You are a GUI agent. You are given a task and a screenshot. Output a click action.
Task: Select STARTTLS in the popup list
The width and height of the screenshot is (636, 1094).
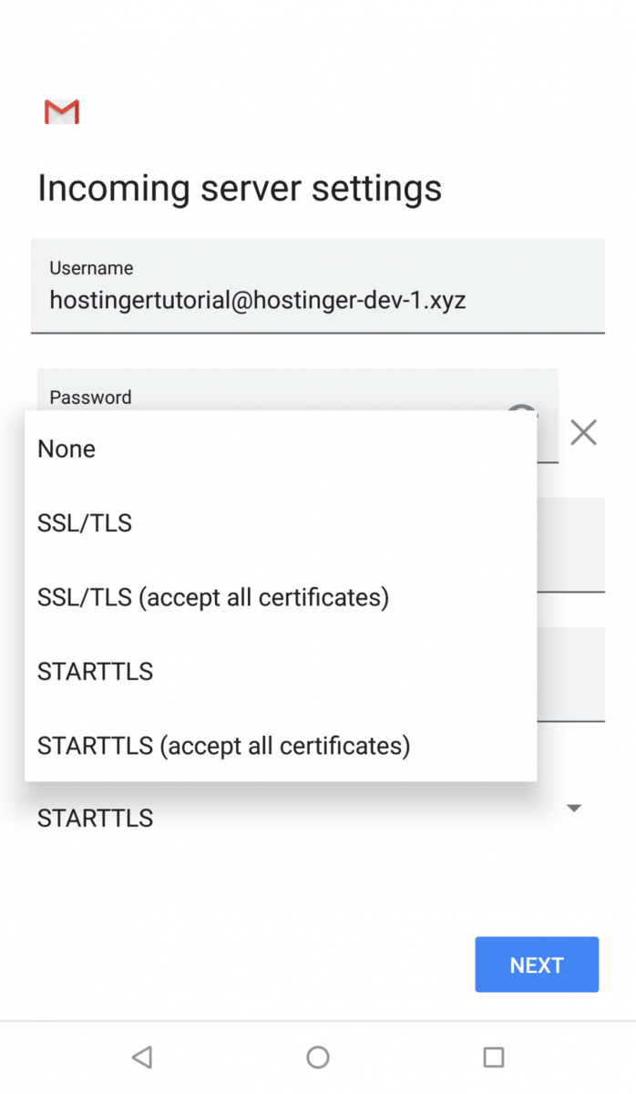coord(281,672)
